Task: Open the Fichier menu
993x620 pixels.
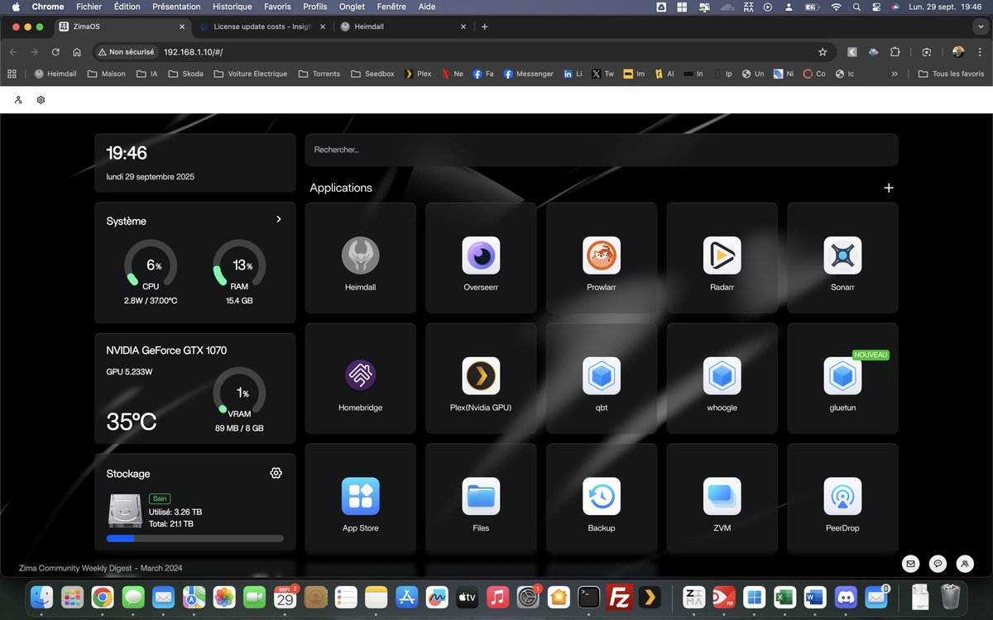Action: click(x=89, y=7)
